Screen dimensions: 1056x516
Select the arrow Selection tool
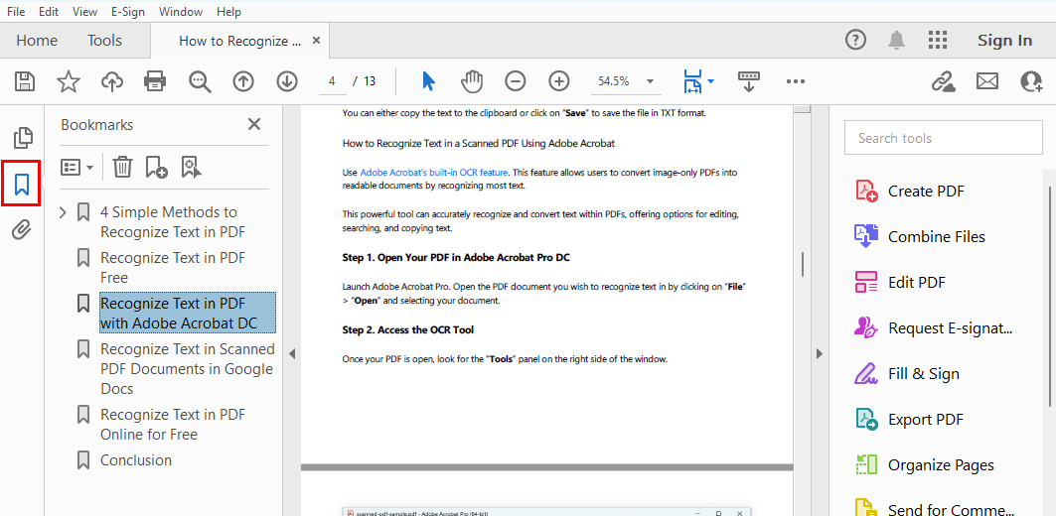pyautogui.click(x=428, y=81)
